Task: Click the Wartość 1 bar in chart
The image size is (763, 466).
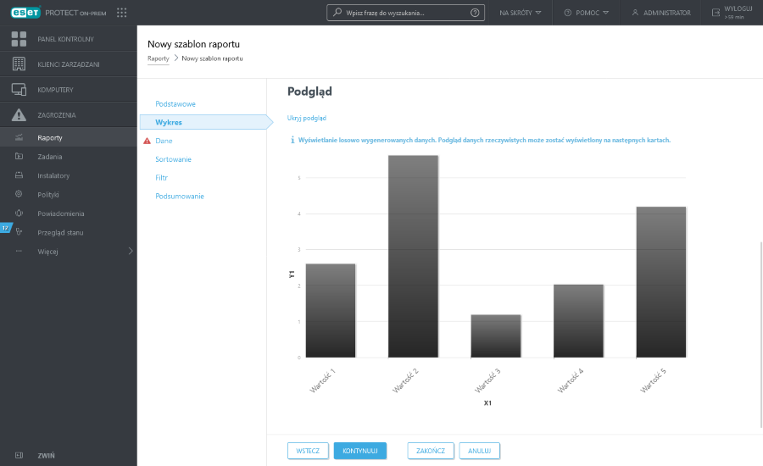Action: point(331,311)
